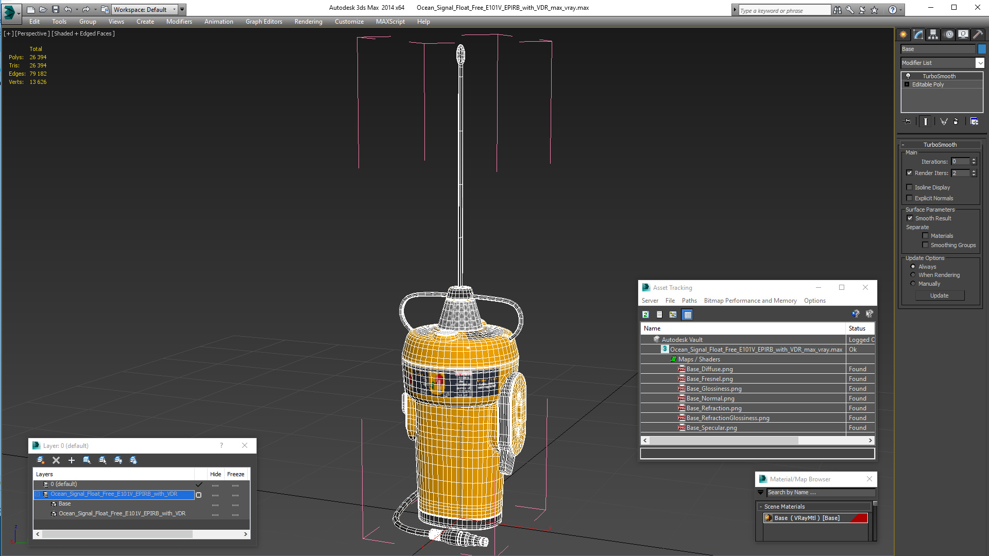Expand Editable Poly plus sign in modifier stack

(x=907, y=84)
